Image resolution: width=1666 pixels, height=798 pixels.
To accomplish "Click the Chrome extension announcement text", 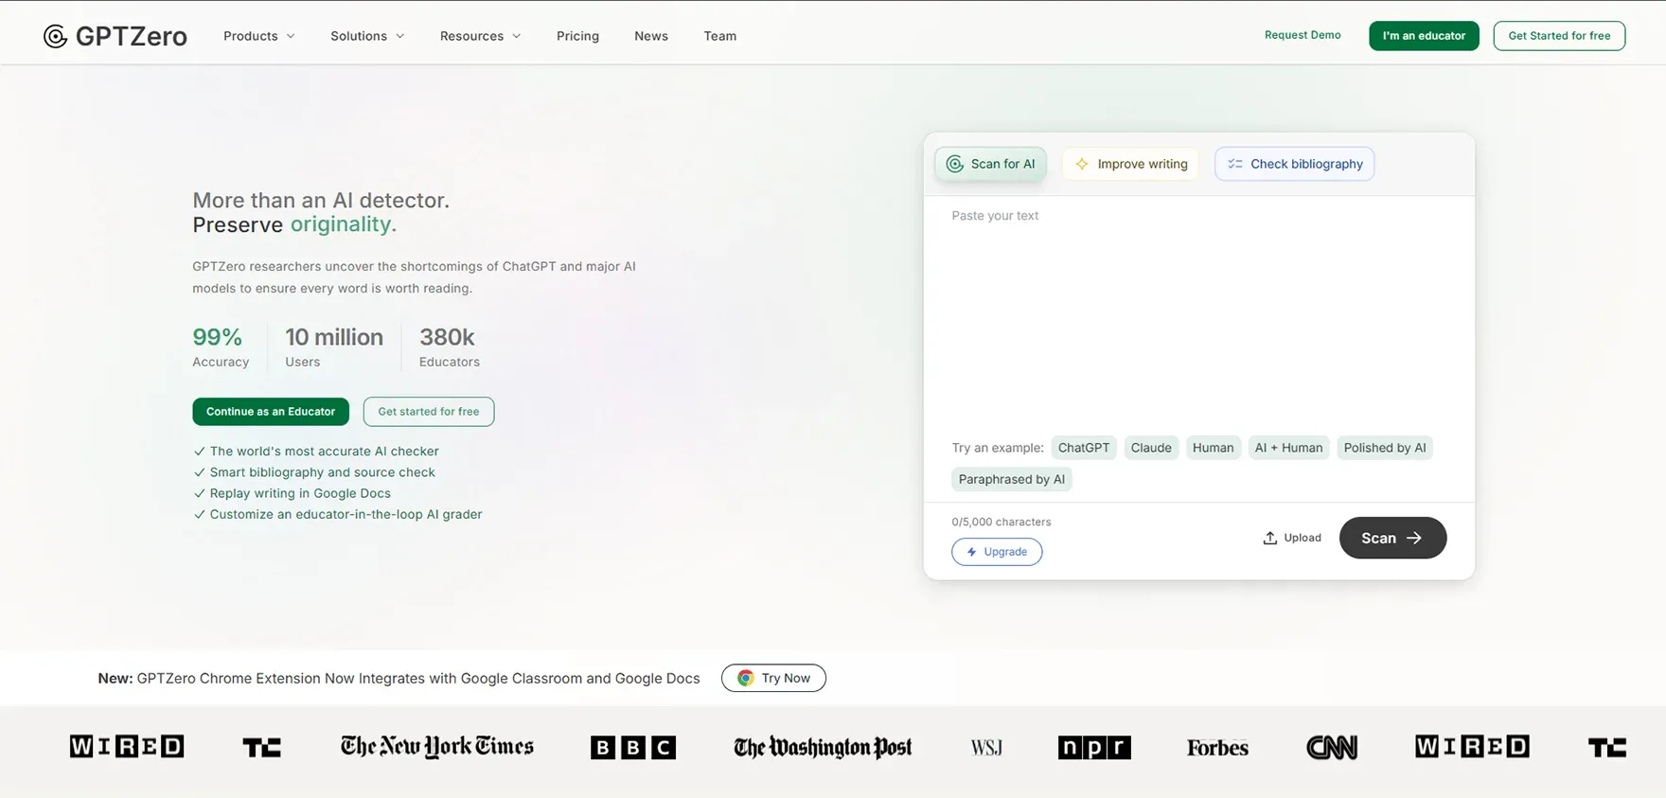I will [x=399, y=678].
